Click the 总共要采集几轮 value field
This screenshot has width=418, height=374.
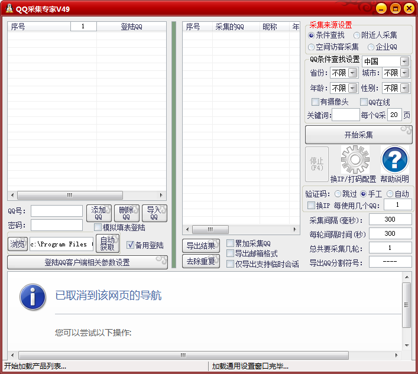(x=390, y=248)
